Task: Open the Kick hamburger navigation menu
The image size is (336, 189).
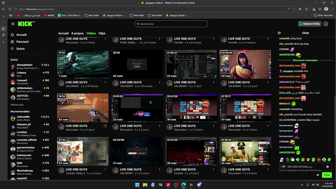Action: [x=13, y=24]
